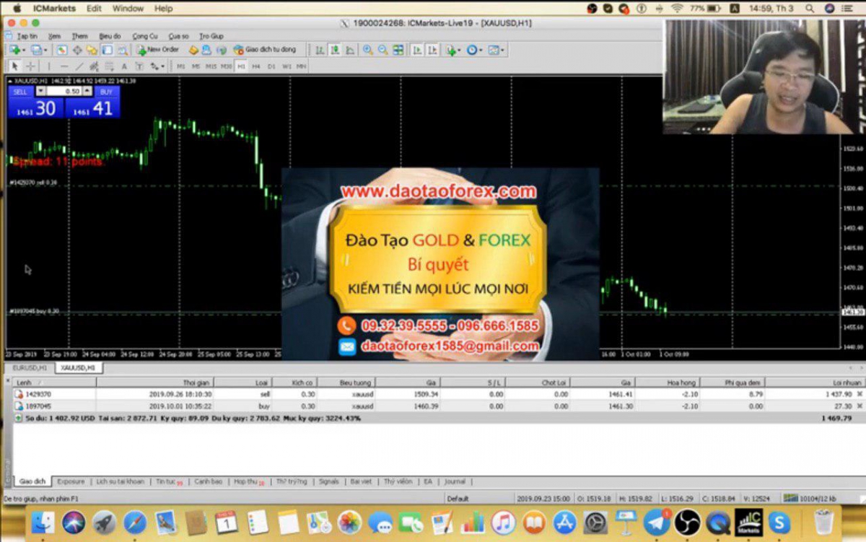Select the trendline drawing tool
Image resolution: width=866 pixels, height=542 pixels.
tap(79, 66)
